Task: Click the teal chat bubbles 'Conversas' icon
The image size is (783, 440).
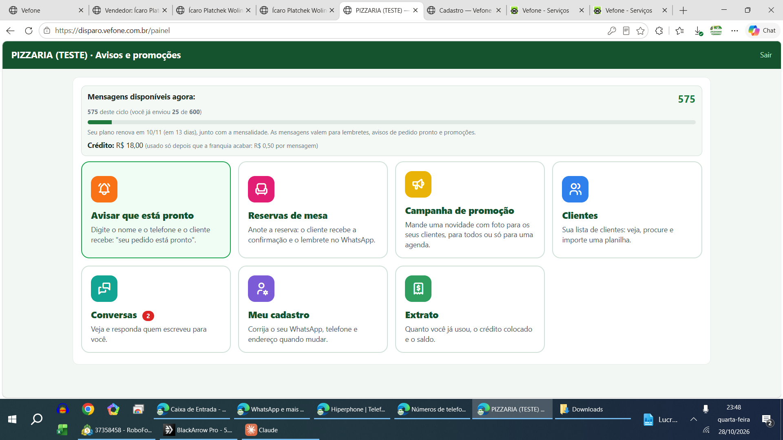Action: tap(104, 288)
